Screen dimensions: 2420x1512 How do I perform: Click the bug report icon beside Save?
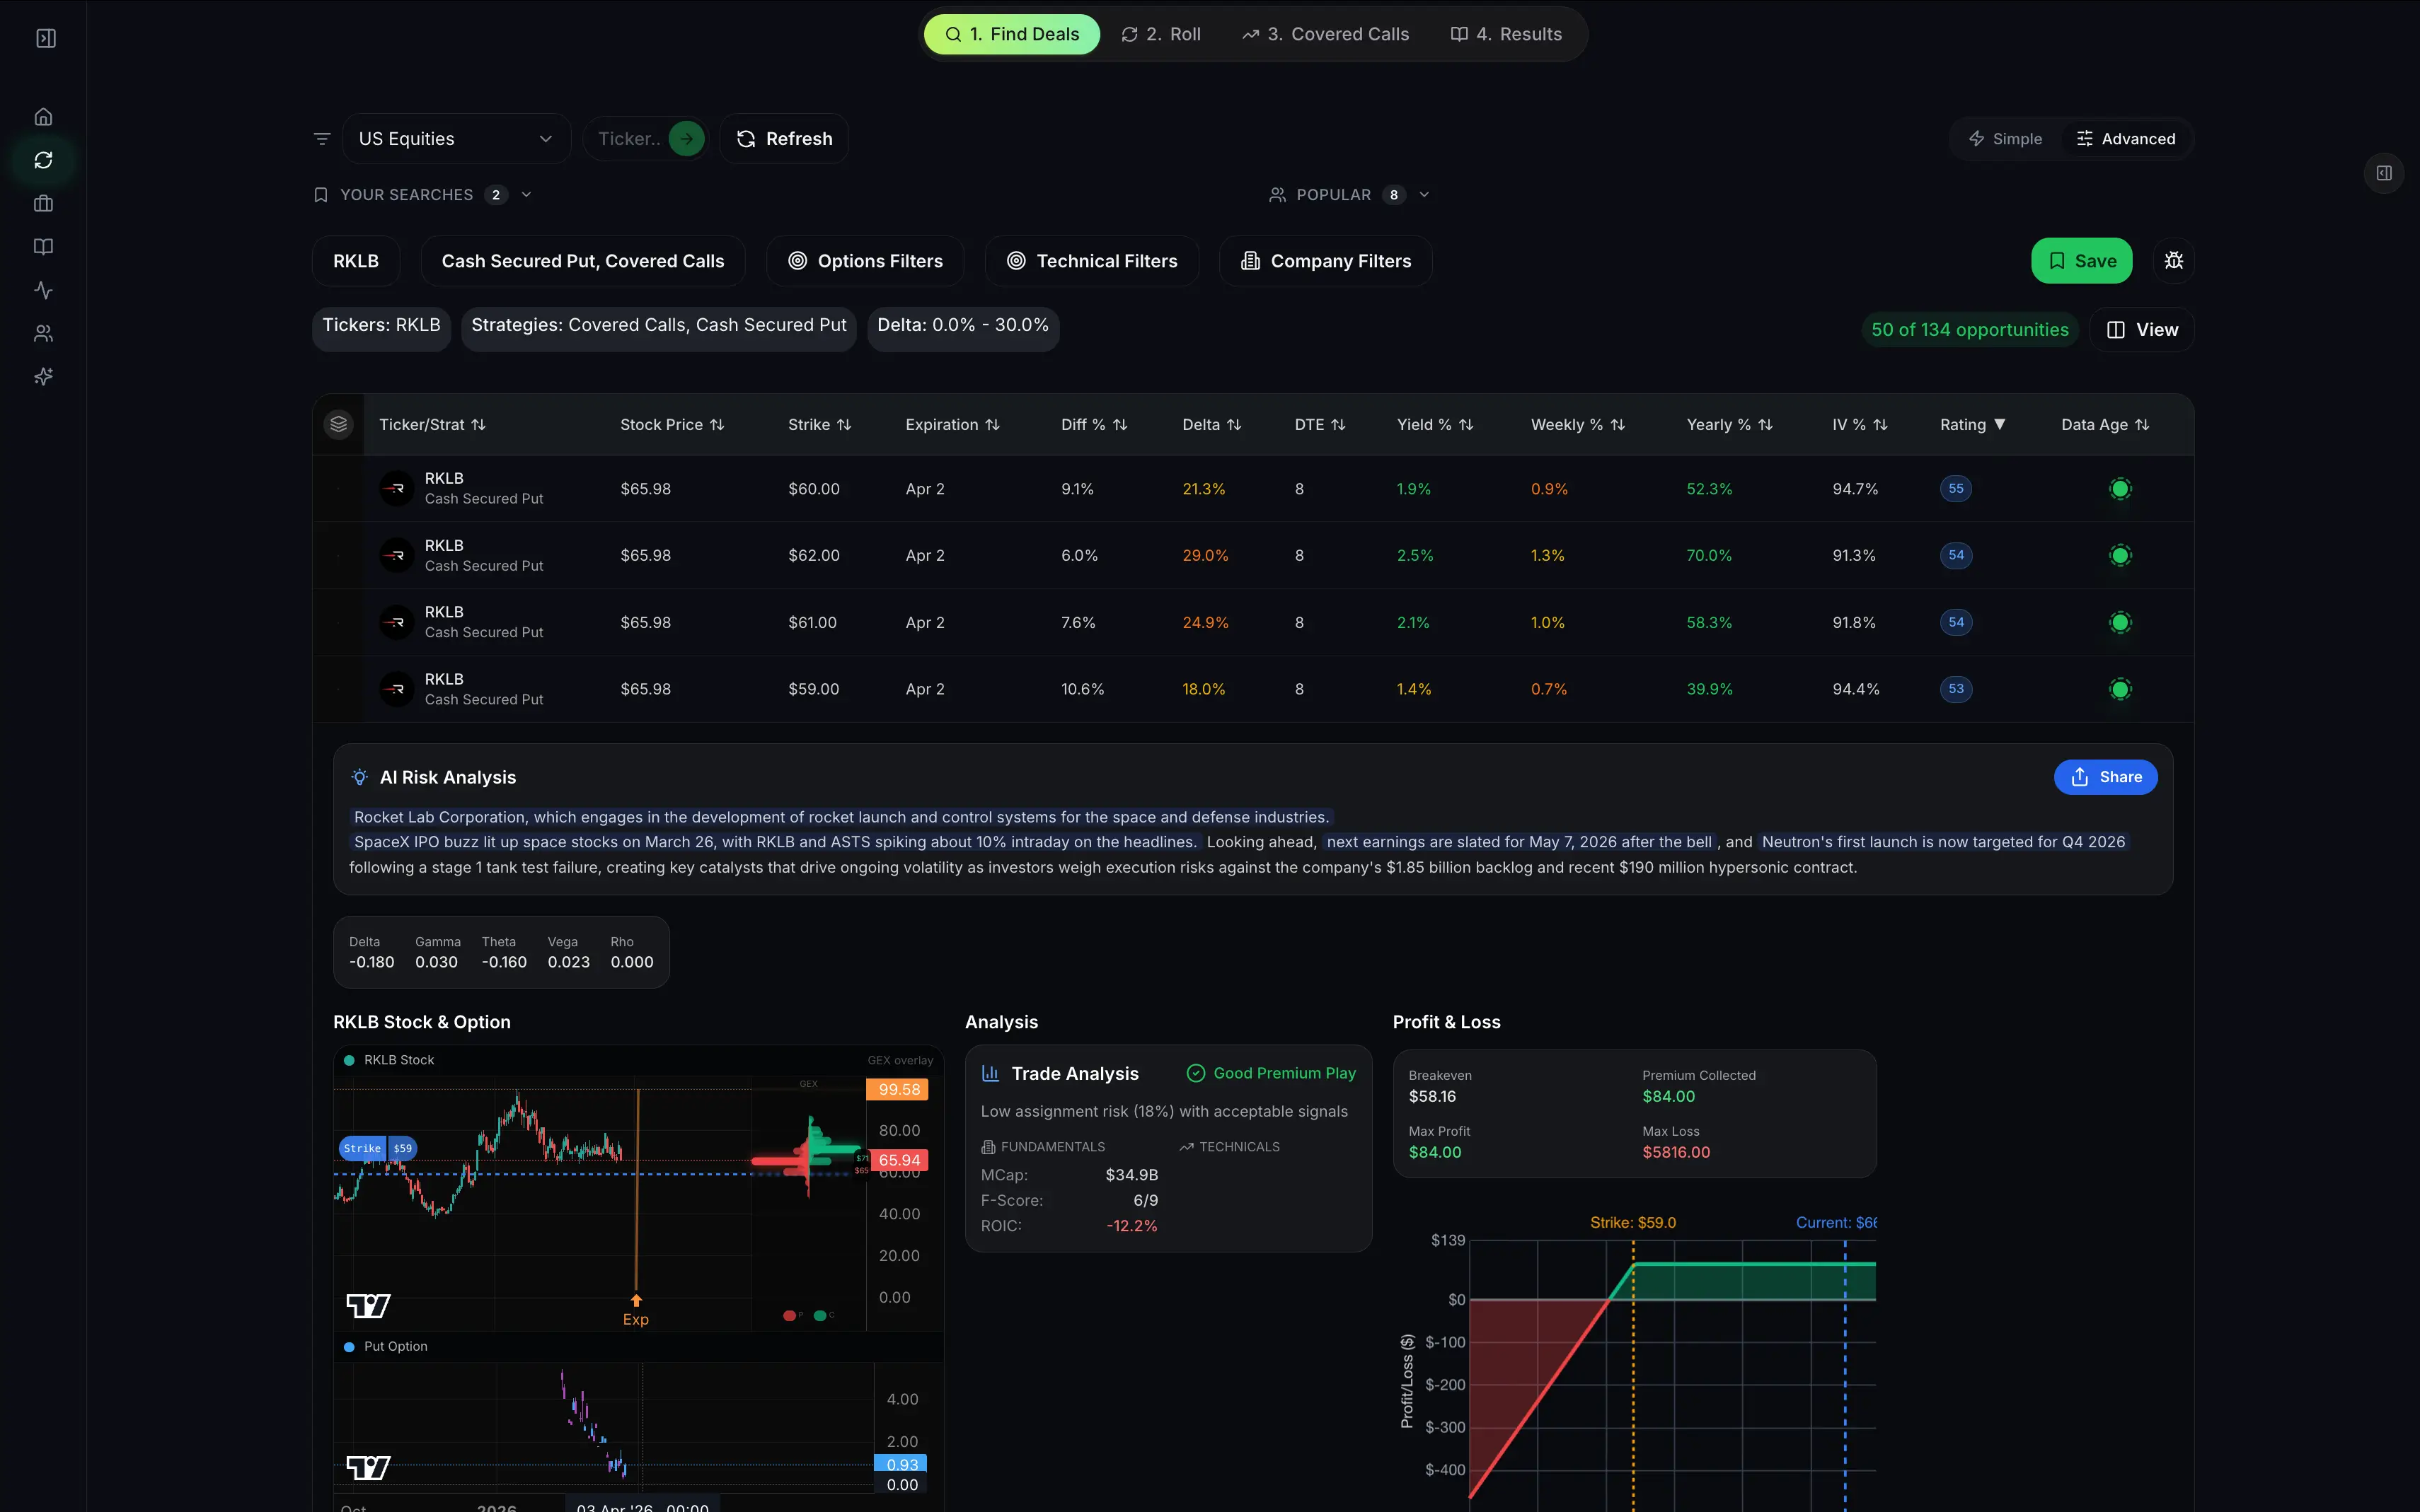coord(2174,261)
